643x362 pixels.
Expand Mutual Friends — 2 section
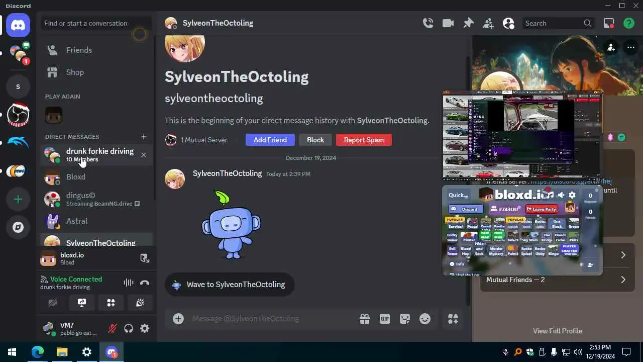point(558,280)
